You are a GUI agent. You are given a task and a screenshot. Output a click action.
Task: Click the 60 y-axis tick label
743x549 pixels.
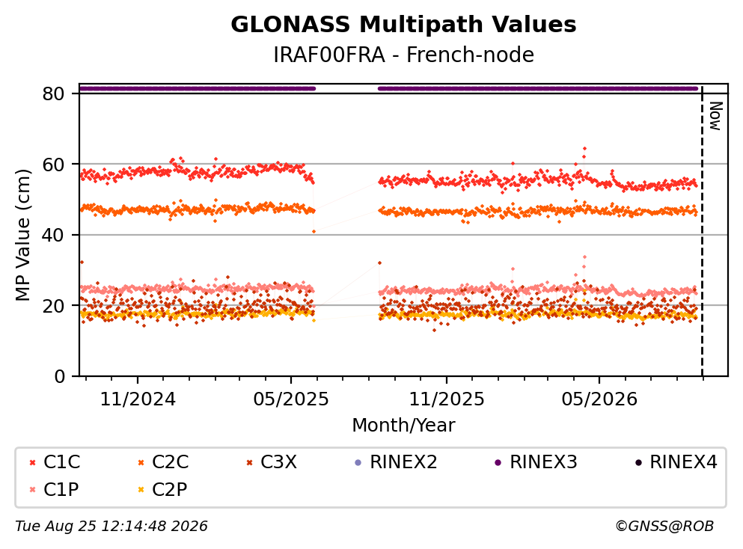tap(53, 165)
